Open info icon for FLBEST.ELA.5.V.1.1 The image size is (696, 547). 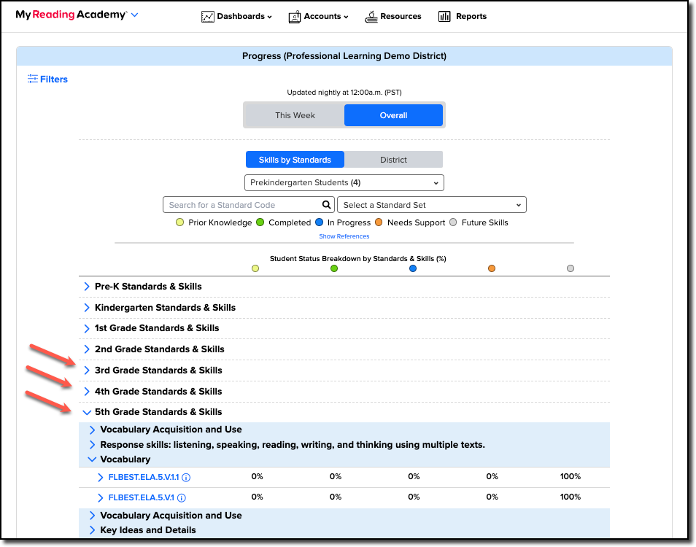(187, 478)
